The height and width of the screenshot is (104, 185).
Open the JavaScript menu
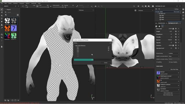coord(34,3)
